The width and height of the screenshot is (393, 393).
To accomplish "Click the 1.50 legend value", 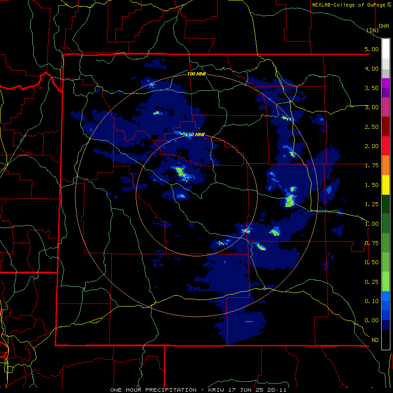I will (372, 185).
